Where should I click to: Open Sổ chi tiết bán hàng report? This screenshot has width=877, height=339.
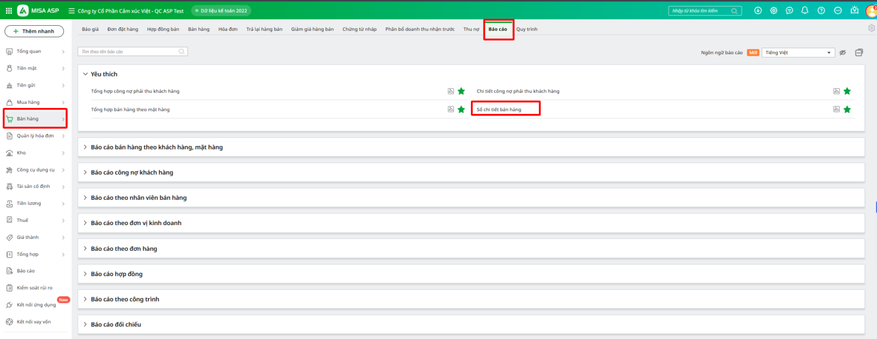coord(499,110)
